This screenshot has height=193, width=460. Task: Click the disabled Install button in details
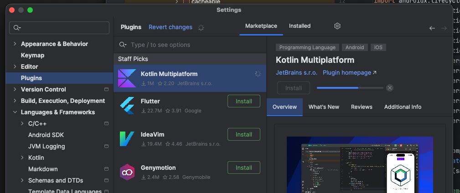click(293, 88)
